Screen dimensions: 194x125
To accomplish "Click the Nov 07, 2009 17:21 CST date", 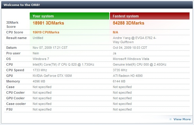I will tap(50, 48).
